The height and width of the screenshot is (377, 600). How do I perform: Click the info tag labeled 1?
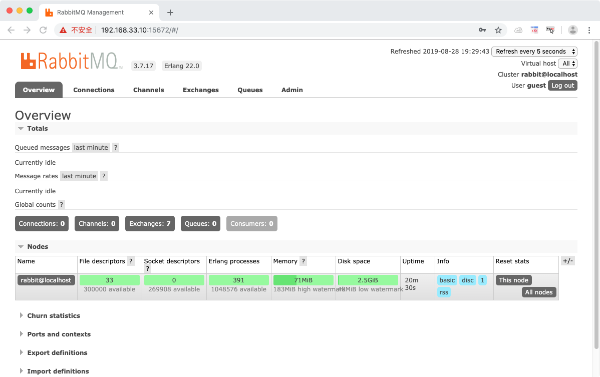click(482, 280)
